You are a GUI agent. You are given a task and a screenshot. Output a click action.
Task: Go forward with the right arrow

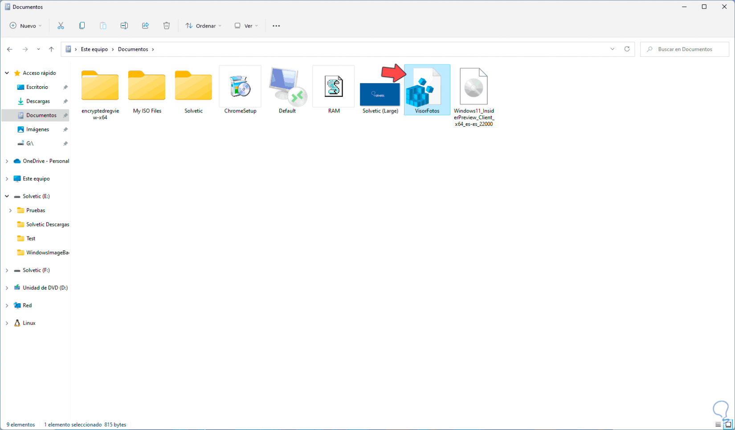coord(25,49)
